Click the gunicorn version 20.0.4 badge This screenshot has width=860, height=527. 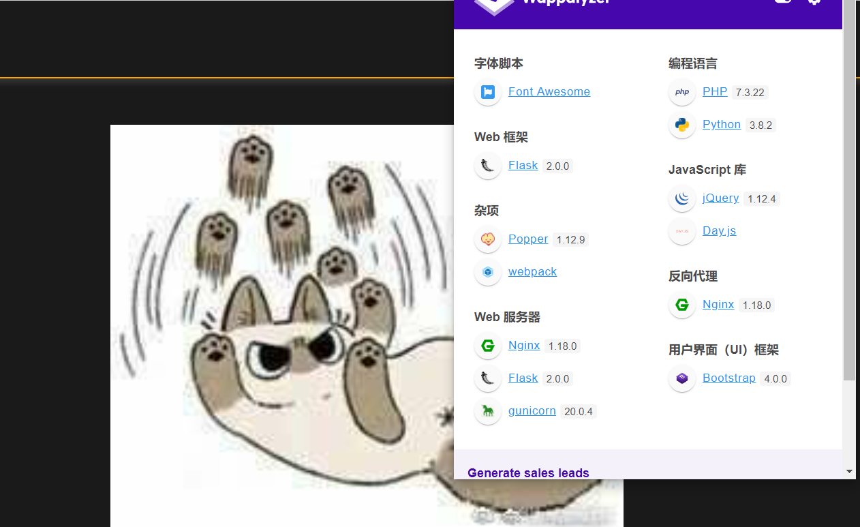pyautogui.click(x=579, y=412)
